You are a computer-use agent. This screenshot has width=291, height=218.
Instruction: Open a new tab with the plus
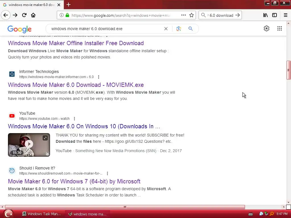point(68,5)
